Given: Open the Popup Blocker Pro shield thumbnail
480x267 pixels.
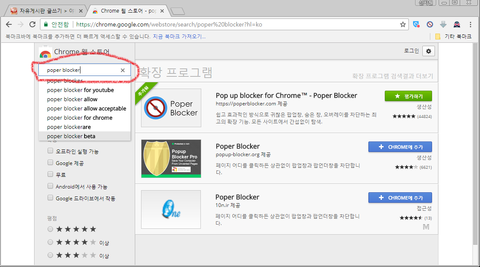Looking at the screenshot, I should (171, 159).
